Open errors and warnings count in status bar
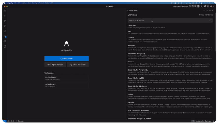 (x=10, y=121)
